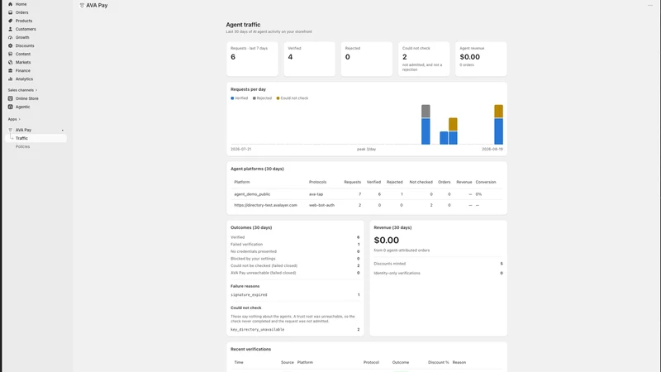The image size is (661, 372).
Task: Click the Identity-only verifications row
Action: click(439, 274)
